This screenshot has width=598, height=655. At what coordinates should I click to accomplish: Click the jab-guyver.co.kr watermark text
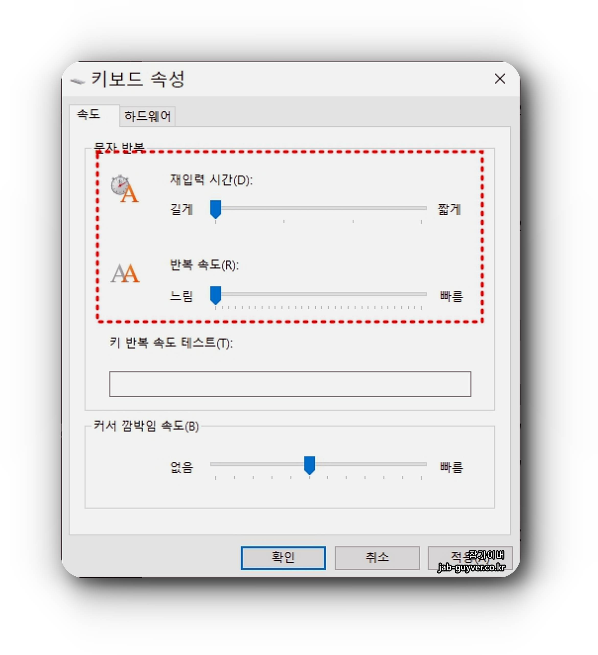coord(471,567)
